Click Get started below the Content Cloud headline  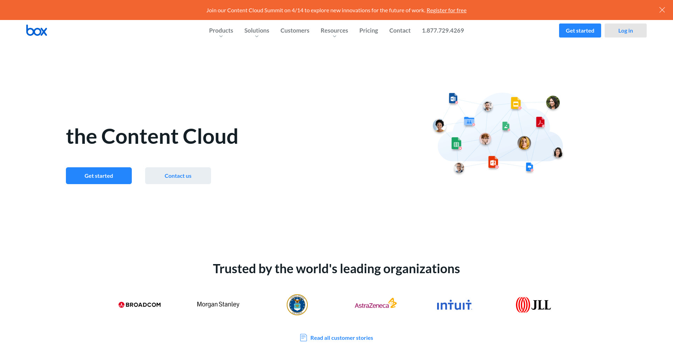[99, 176]
